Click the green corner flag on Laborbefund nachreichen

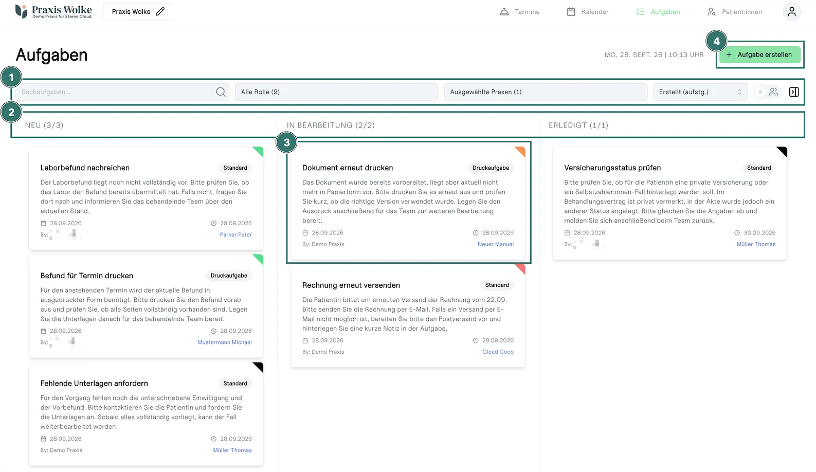pos(259,151)
